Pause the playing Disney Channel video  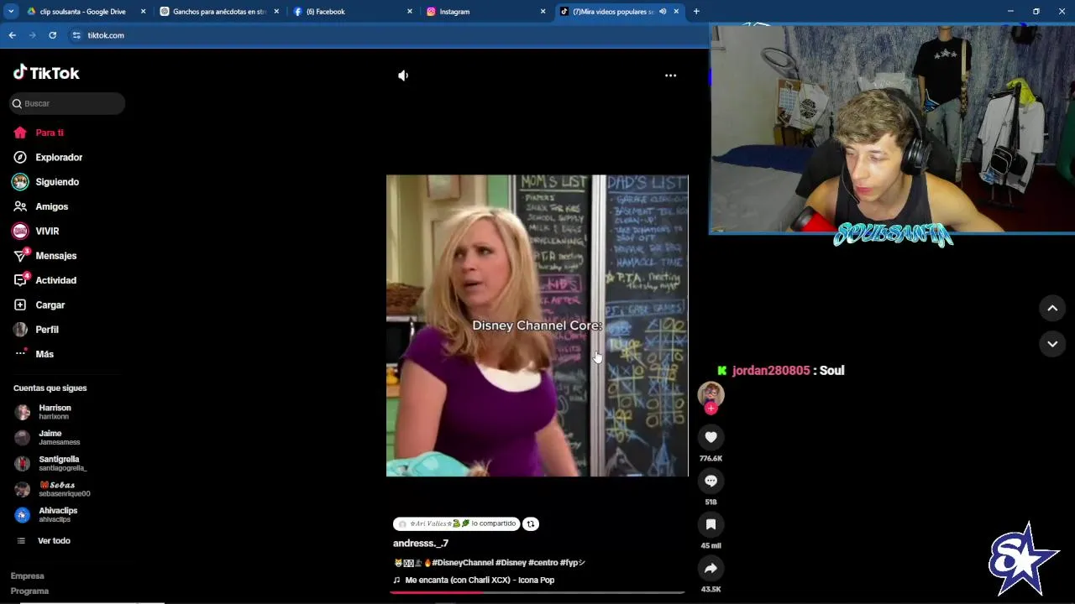537,325
